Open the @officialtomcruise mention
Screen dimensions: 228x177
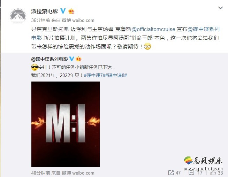[153, 29]
